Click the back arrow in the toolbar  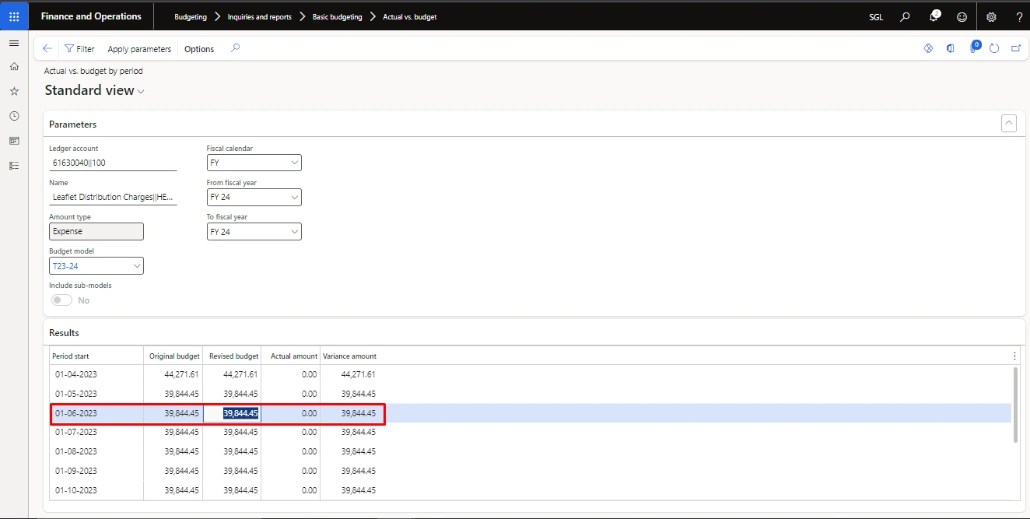pos(47,48)
